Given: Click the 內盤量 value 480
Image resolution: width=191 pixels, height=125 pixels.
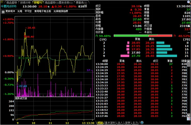Looking at the screenshot, I should click(x=139, y=29).
